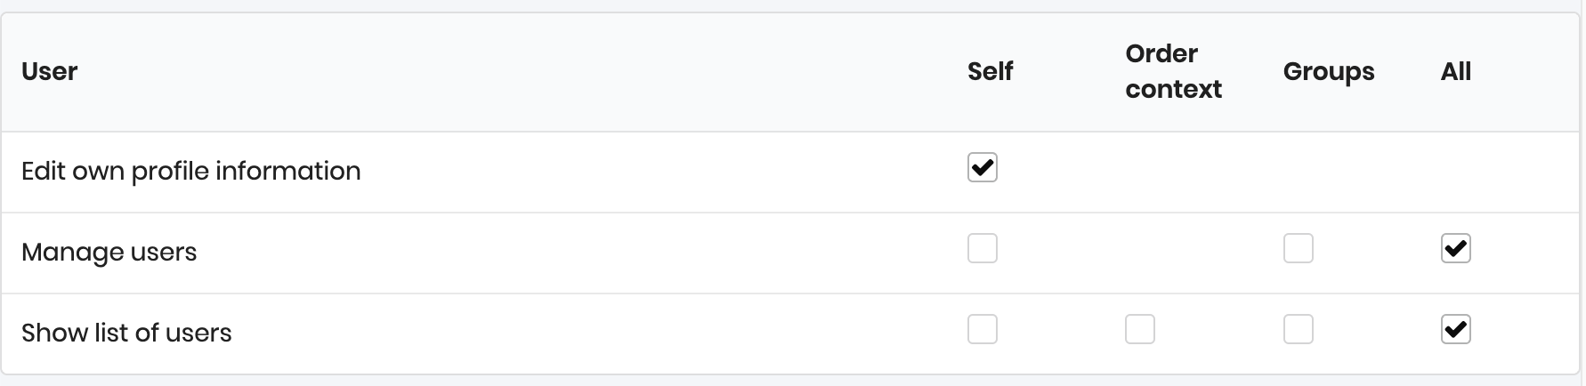Viewport: 1586px width, 386px height.
Task: Select the Order context column header
Action: [x=1173, y=72]
